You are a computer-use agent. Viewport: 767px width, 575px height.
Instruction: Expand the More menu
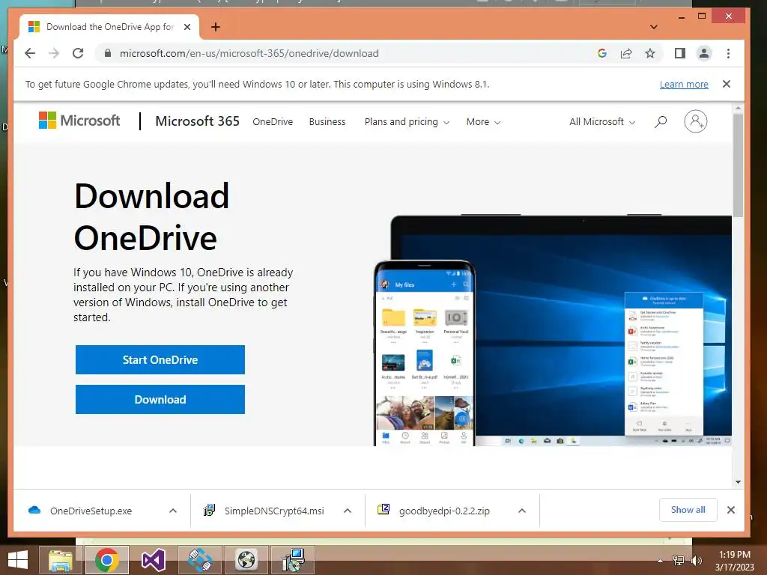(x=483, y=122)
